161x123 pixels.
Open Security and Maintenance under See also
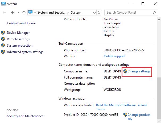[x=25, y=116]
